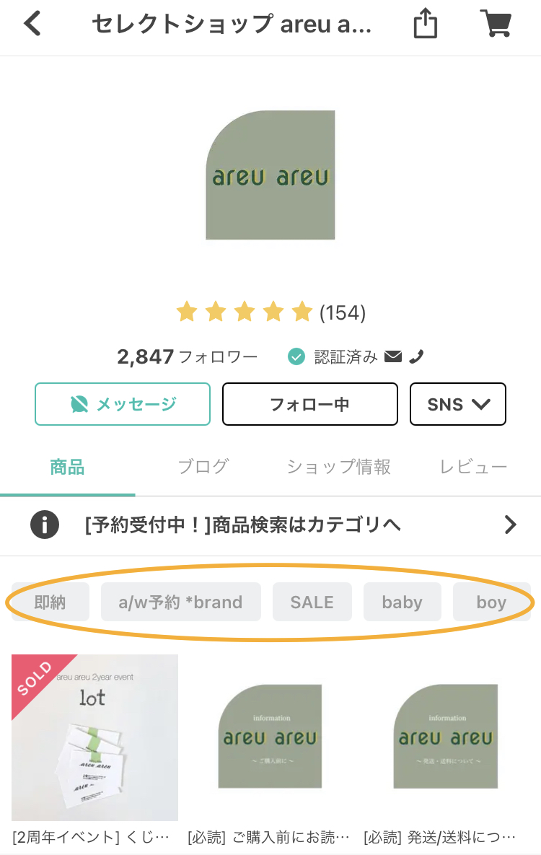541x855 pixels.
Task: Tap the share icon in the header
Action: pos(425,24)
